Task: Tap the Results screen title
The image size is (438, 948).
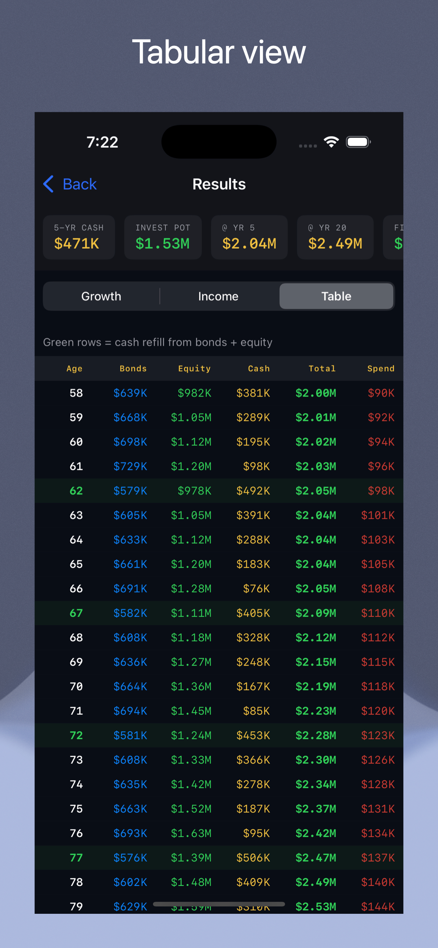Action: tap(219, 184)
